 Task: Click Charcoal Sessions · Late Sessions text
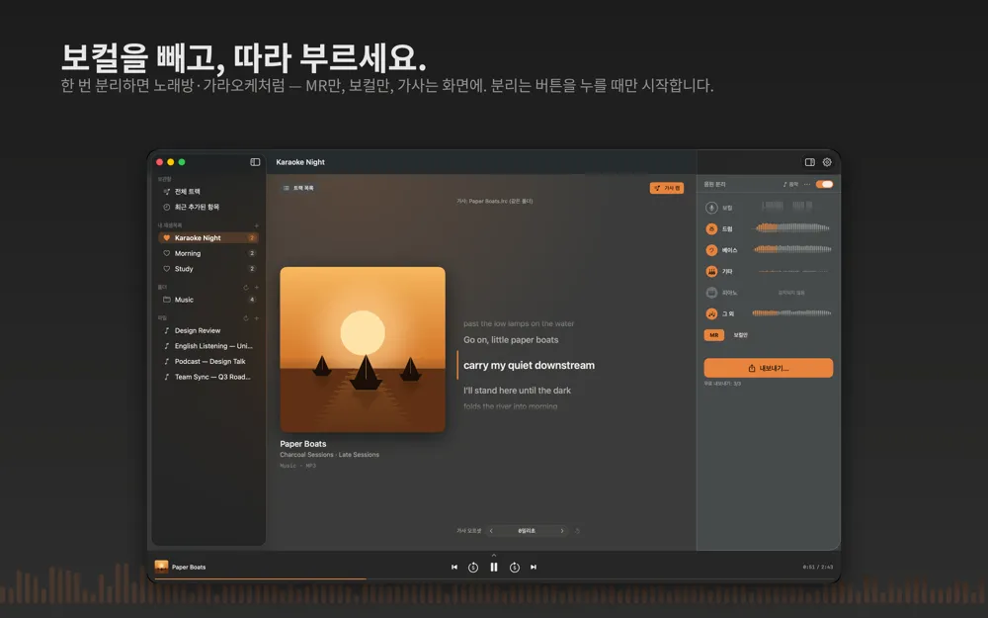pyautogui.click(x=330, y=455)
